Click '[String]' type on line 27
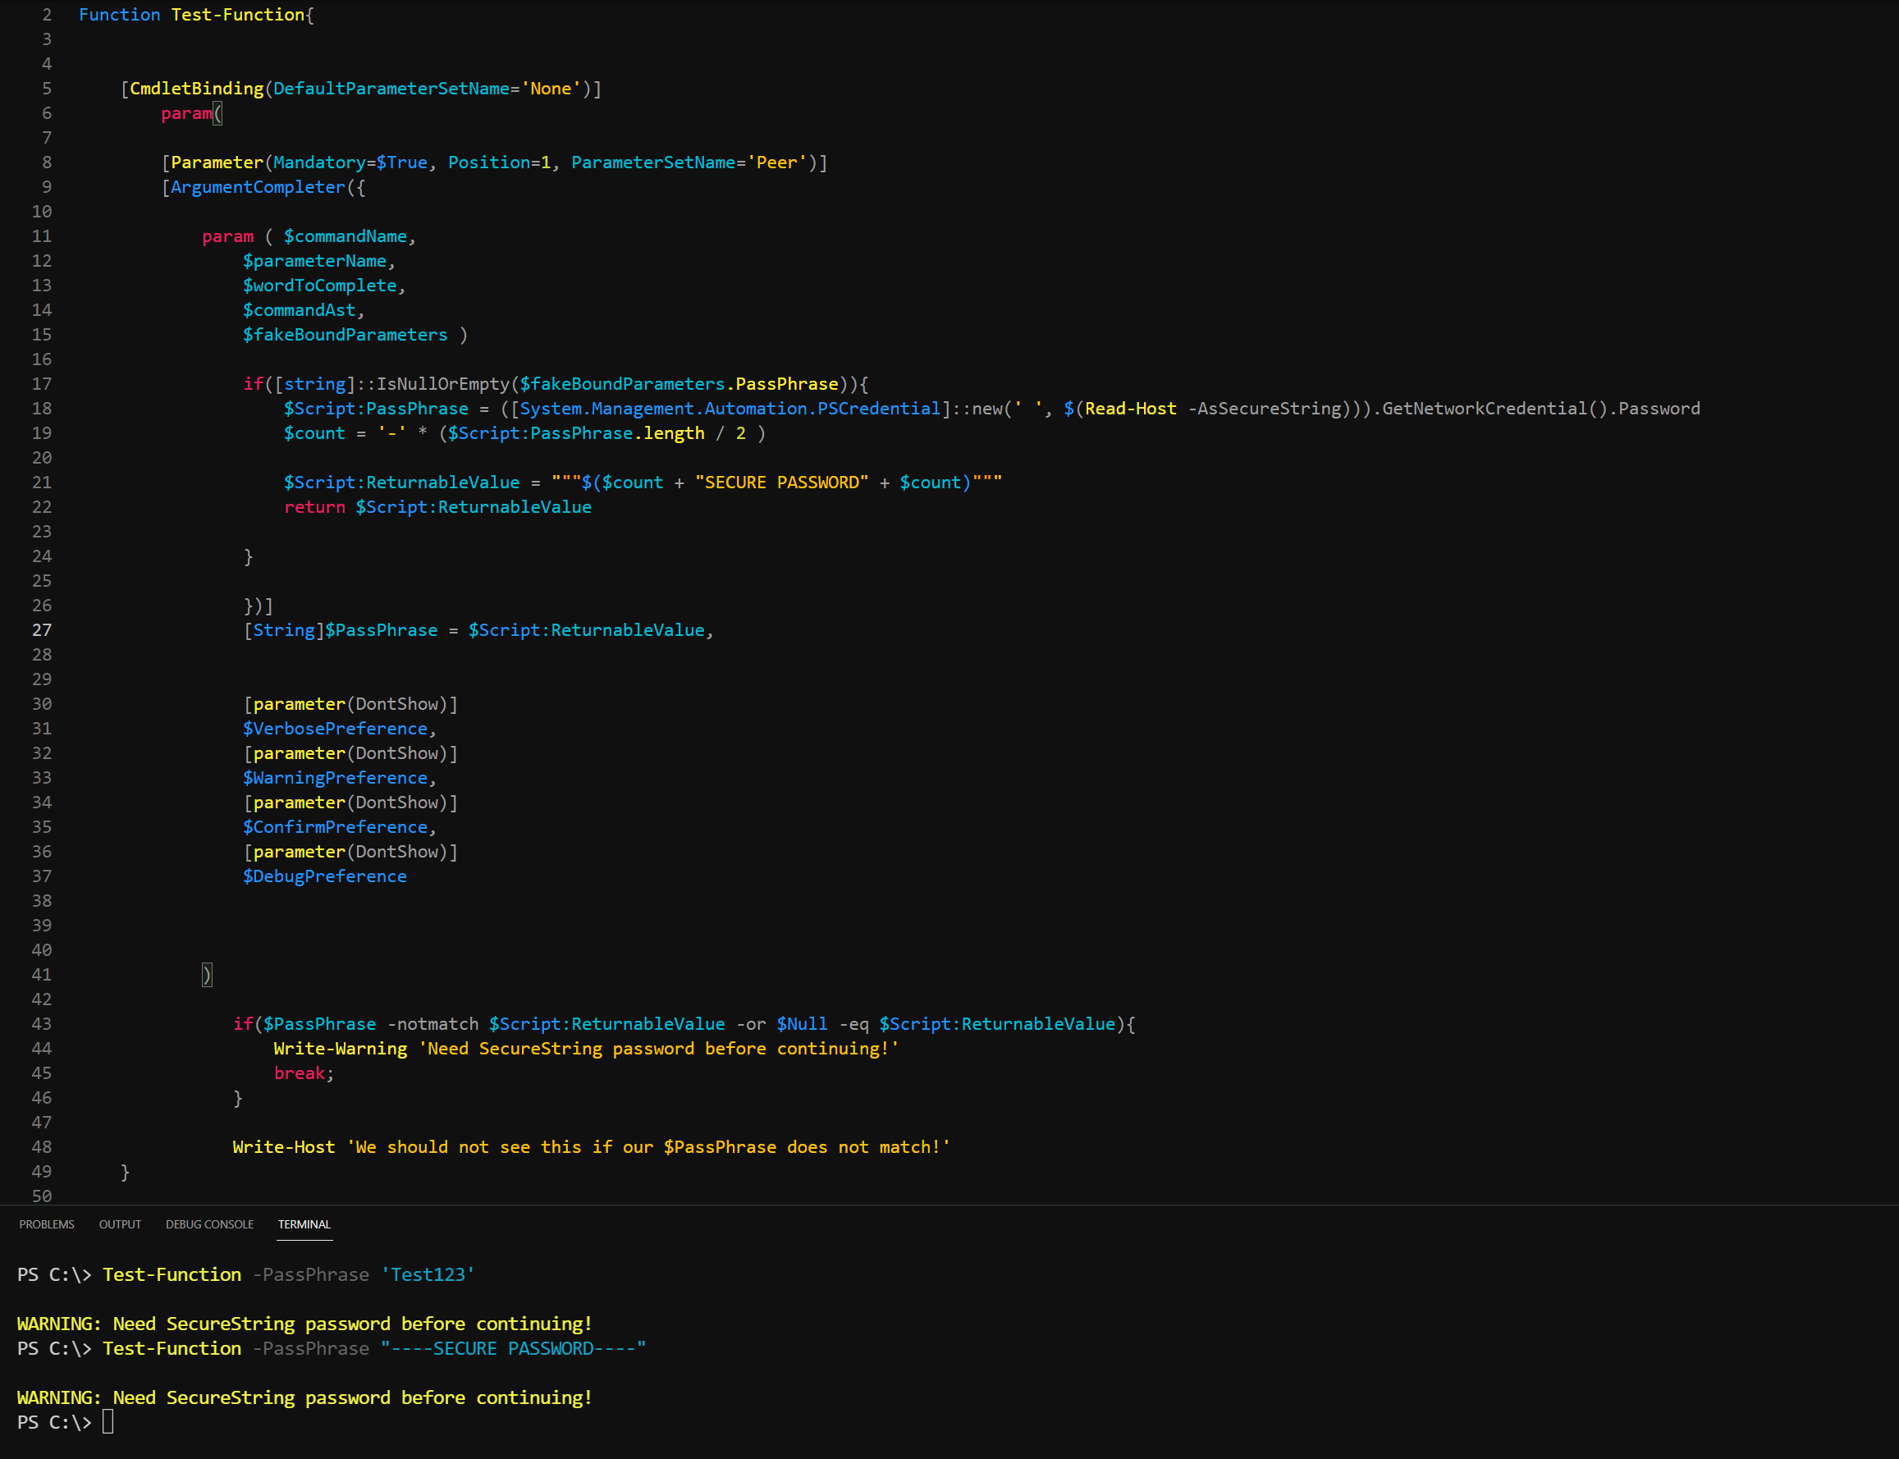Screen dimensions: 1899x1459 coord(284,630)
